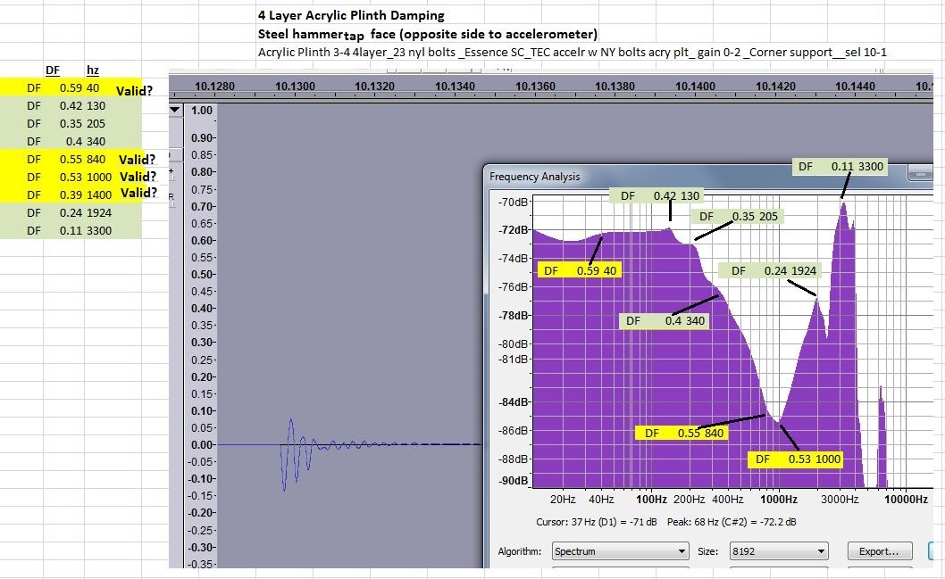Open the Size dropdown showing 8192
The image size is (945, 579).
point(779,551)
